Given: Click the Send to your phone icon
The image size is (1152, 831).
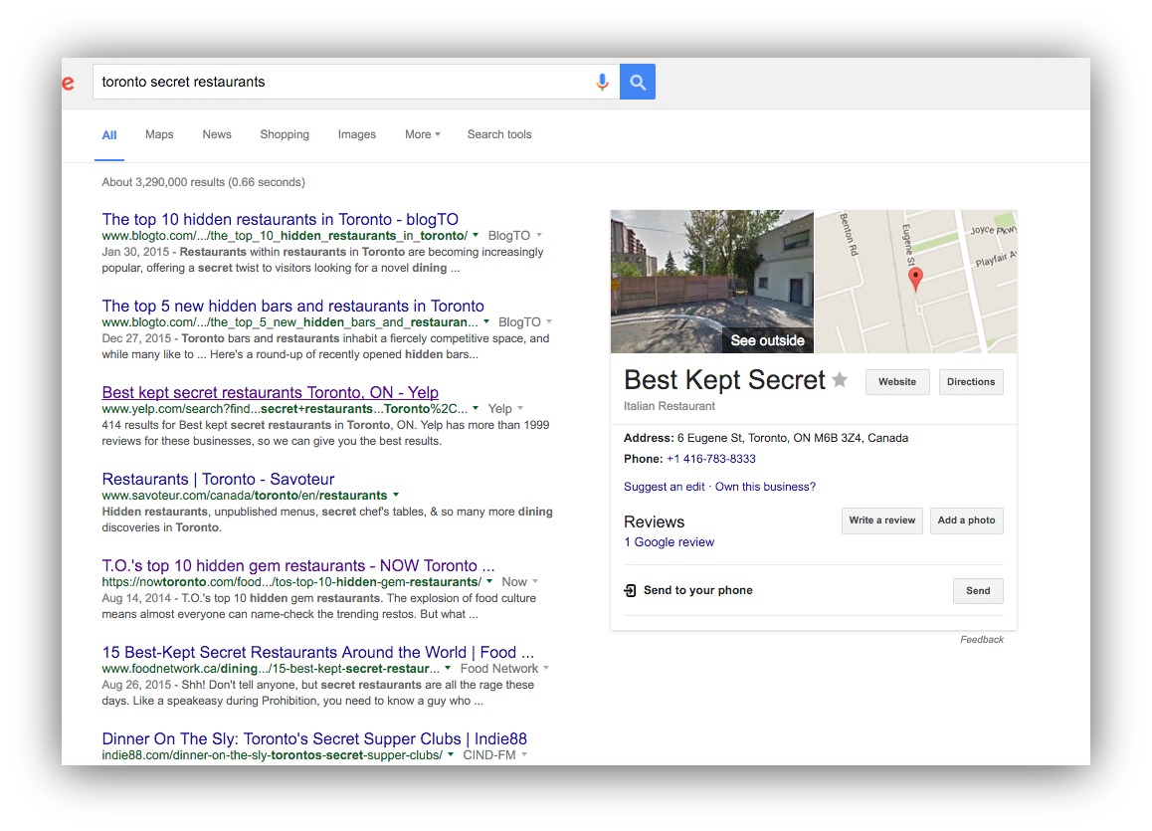Looking at the screenshot, I should (x=630, y=591).
